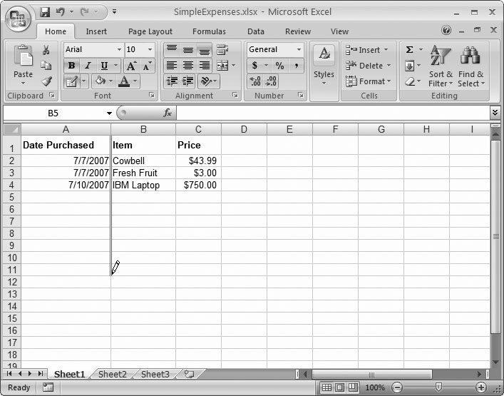Image resolution: width=504 pixels, height=396 pixels.
Task: Apply Percent Style format
Action: [x=280, y=66]
